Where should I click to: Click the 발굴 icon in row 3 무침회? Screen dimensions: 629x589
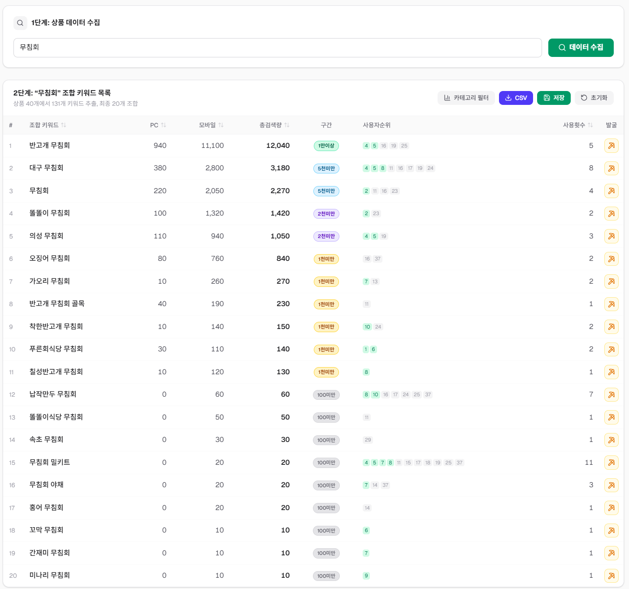[612, 191]
